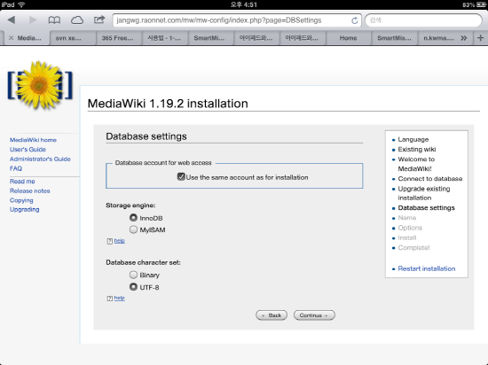Viewport: 488px width, 365px height.
Task: Switch to the Home tab
Action: [x=349, y=38]
